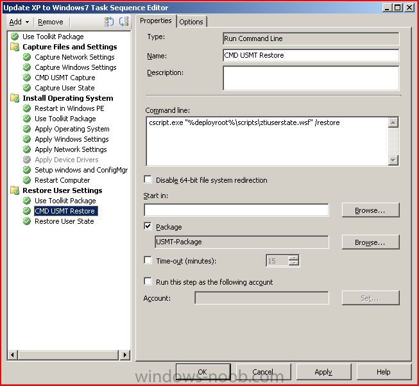The height and width of the screenshot is (386, 419).
Task: Select the Apply Network Settings step
Action: tap(71, 149)
